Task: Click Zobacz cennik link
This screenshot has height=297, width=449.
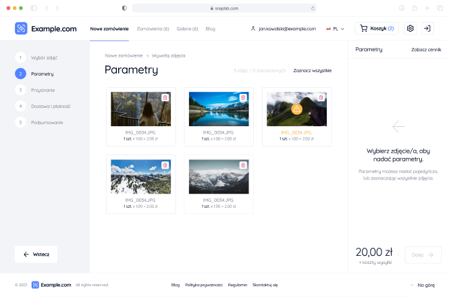Action: click(425, 50)
